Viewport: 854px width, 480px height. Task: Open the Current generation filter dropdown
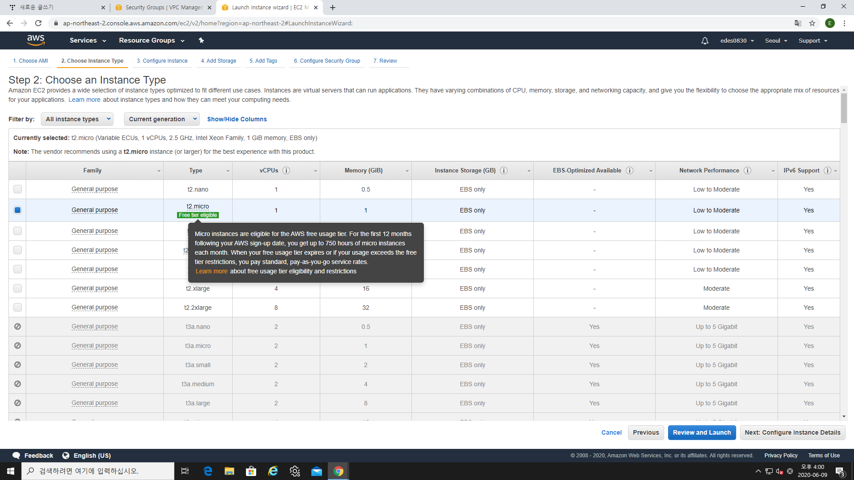click(161, 119)
